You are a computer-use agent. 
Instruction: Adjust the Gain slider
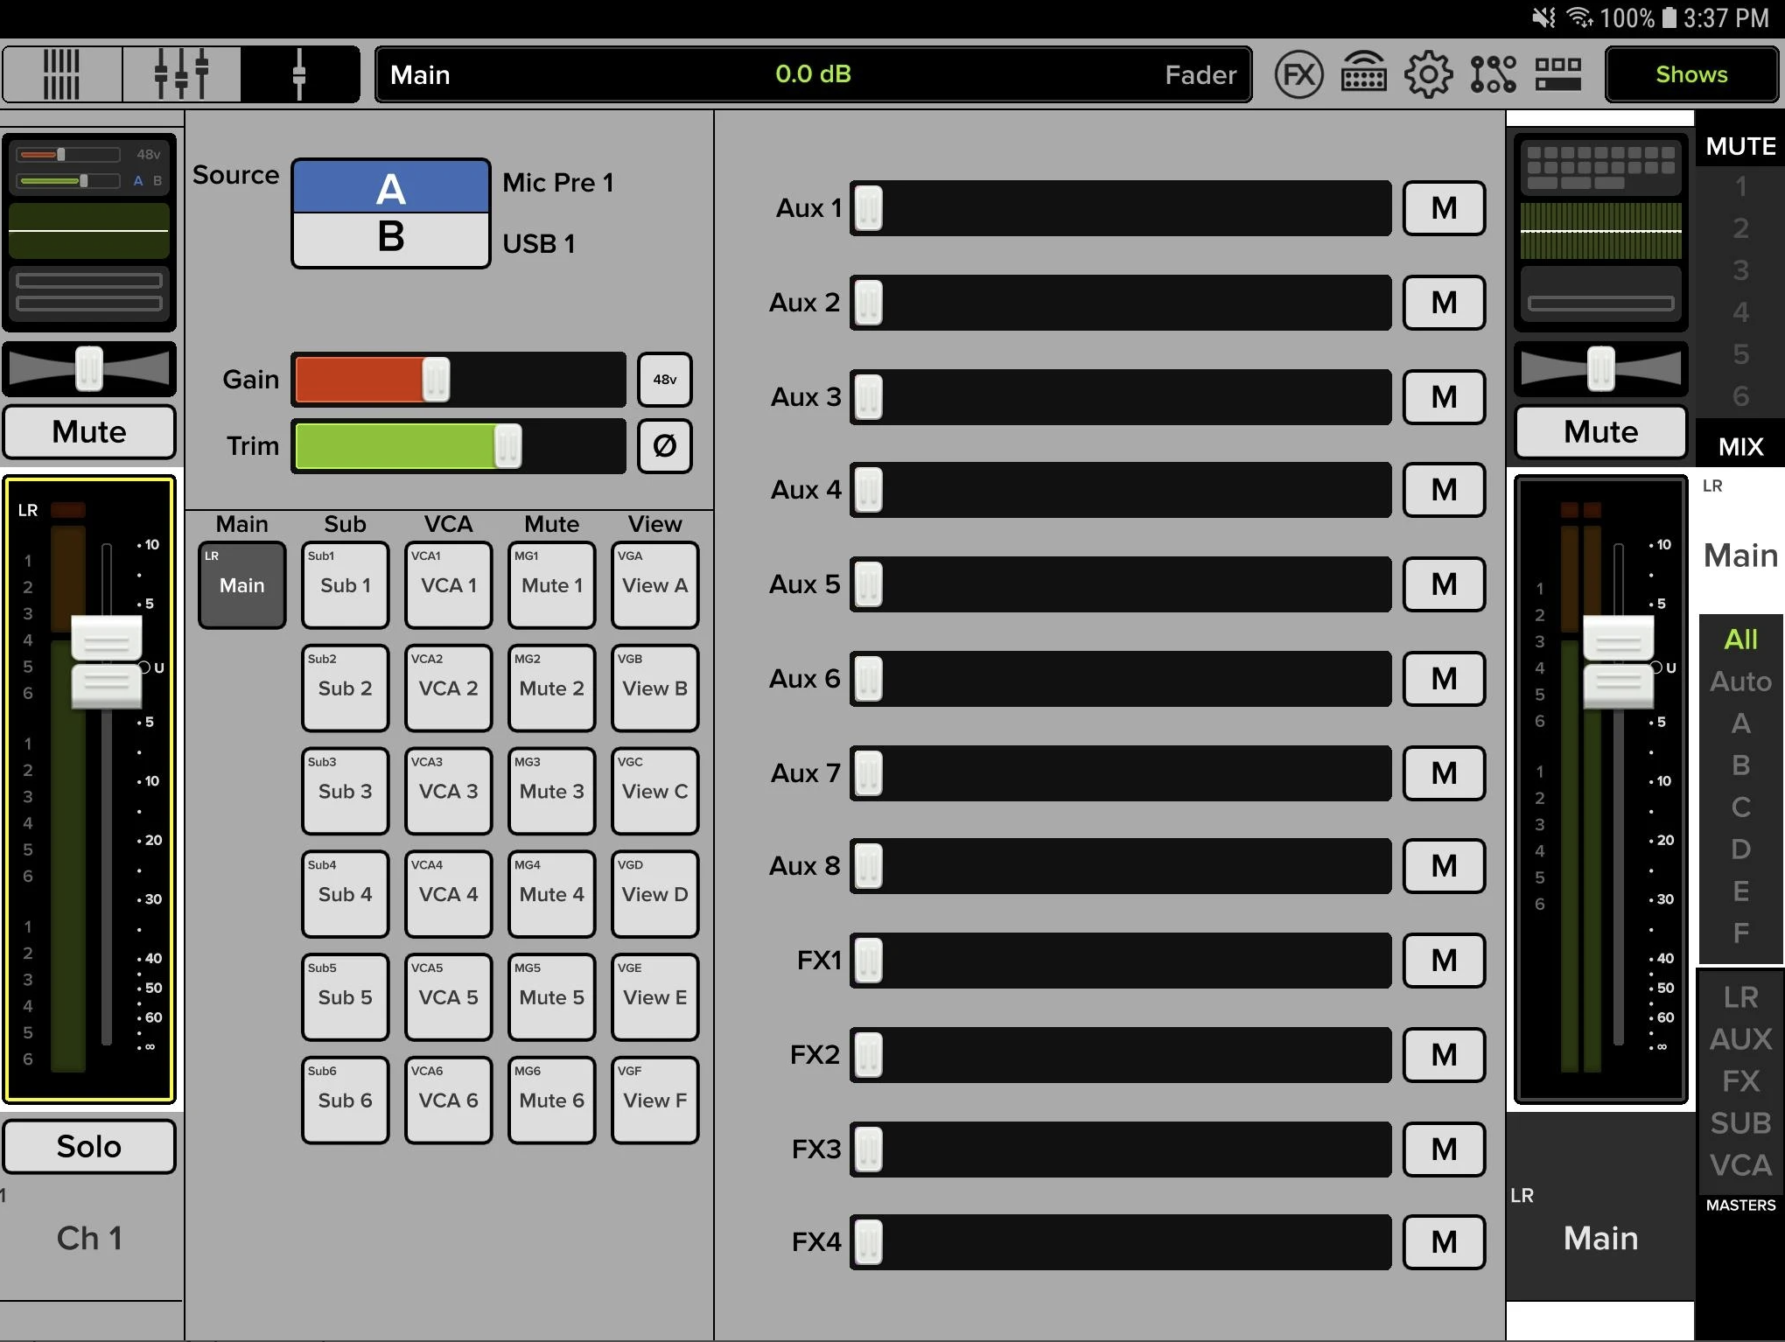[458, 380]
